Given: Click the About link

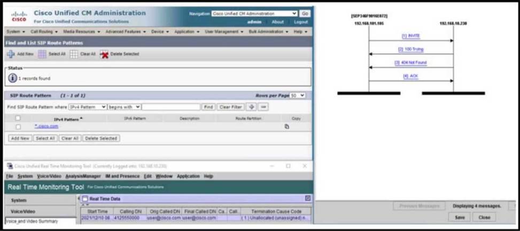Looking at the screenshot, I should pyautogui.click(x=277, y=22).
